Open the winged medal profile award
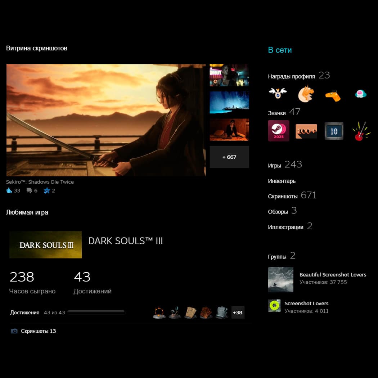The image size is (378, 378). (x=278, y=94)
